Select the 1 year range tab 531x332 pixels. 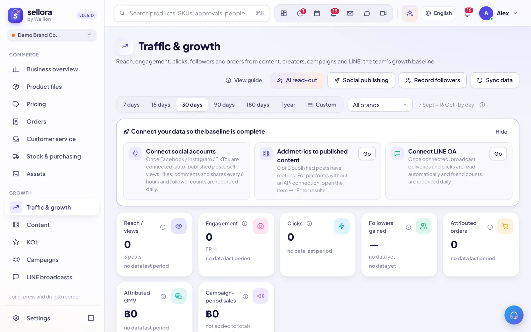click(x=288, y=105)
